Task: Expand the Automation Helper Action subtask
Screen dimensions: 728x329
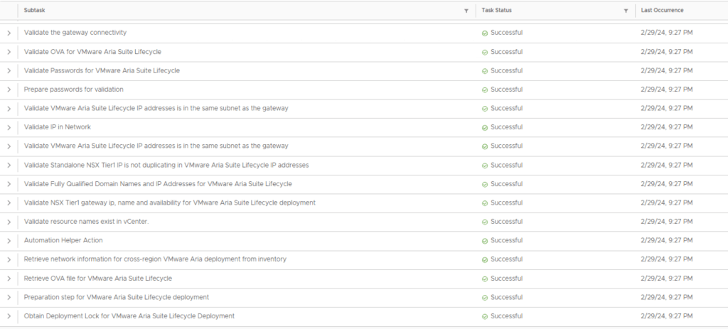Action: 9,241
